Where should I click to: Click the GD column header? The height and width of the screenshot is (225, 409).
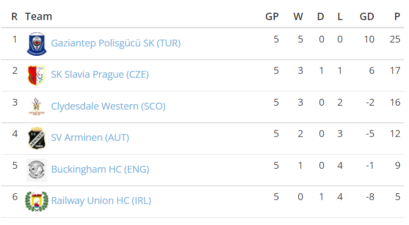click(367, 17)
